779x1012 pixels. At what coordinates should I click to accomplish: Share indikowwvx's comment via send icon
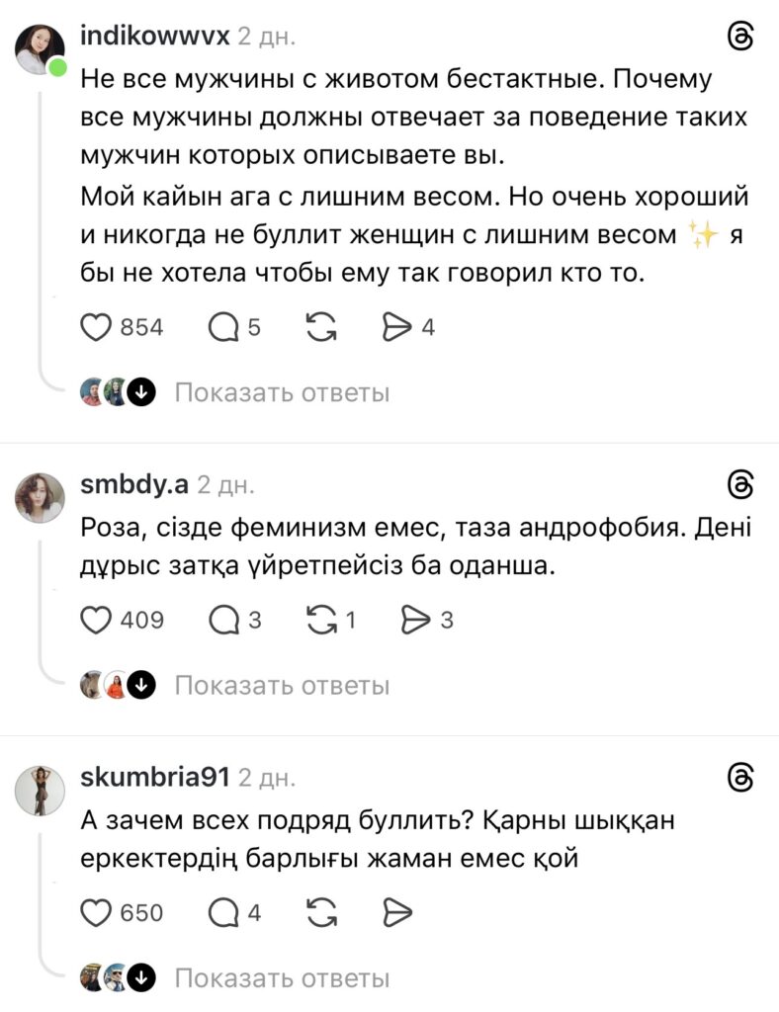(397, 328)
